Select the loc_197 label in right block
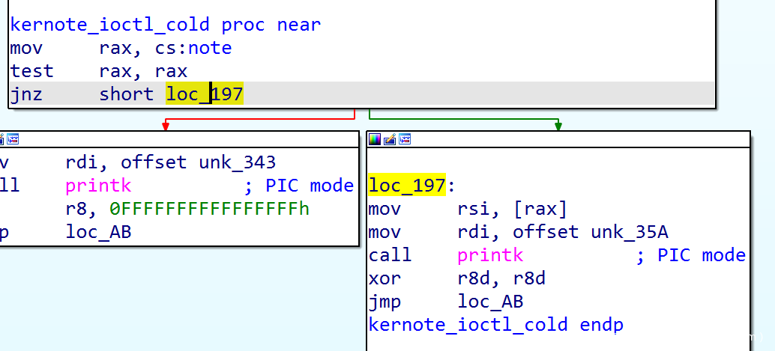This screenshot has height=351, width=775. point(407,185)
